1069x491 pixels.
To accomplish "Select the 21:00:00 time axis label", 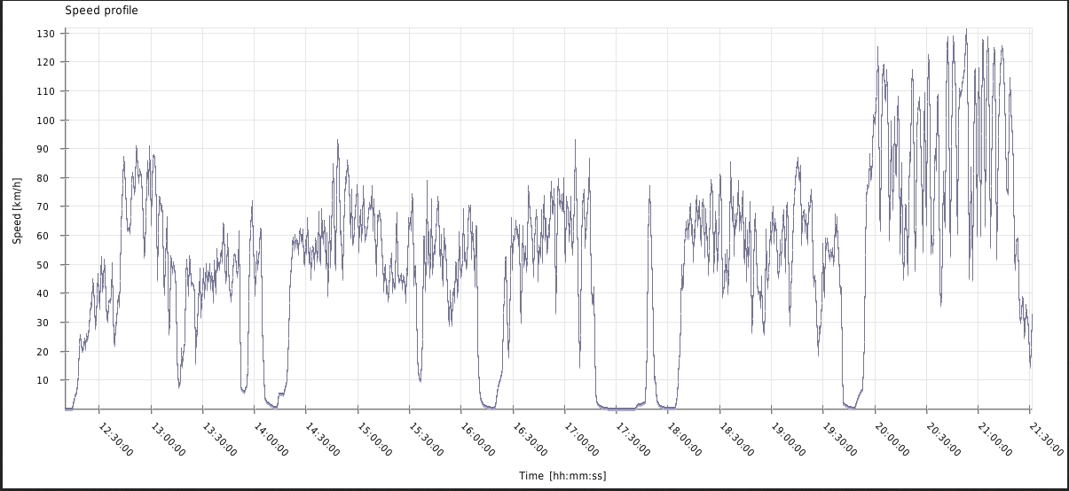I will pos(994,437).
